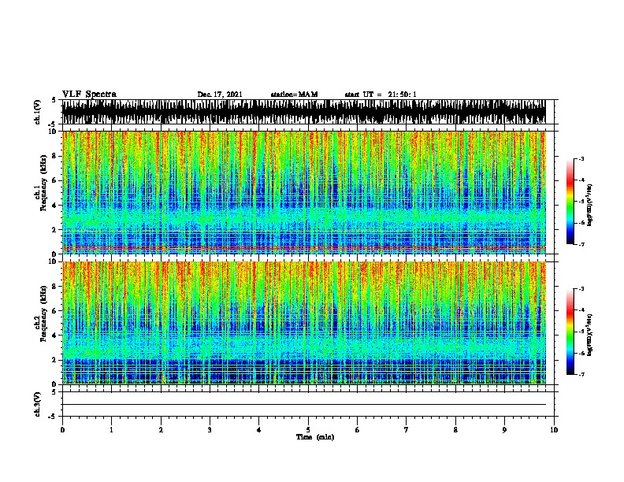Click the ch.1 frequency tick label "4"

pyautogui.click(x=55, y=206)
